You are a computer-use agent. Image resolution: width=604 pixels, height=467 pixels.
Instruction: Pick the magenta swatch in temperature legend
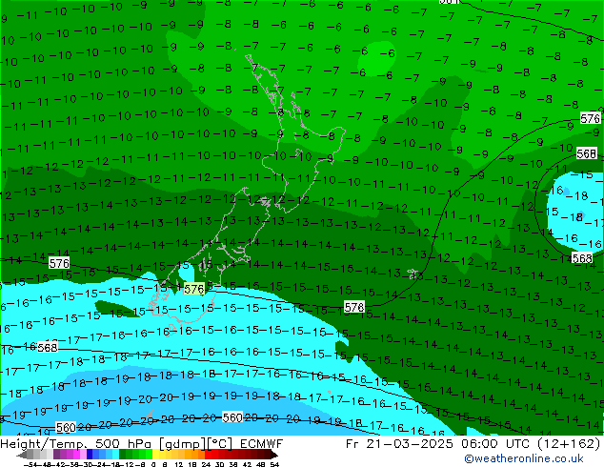76,455
